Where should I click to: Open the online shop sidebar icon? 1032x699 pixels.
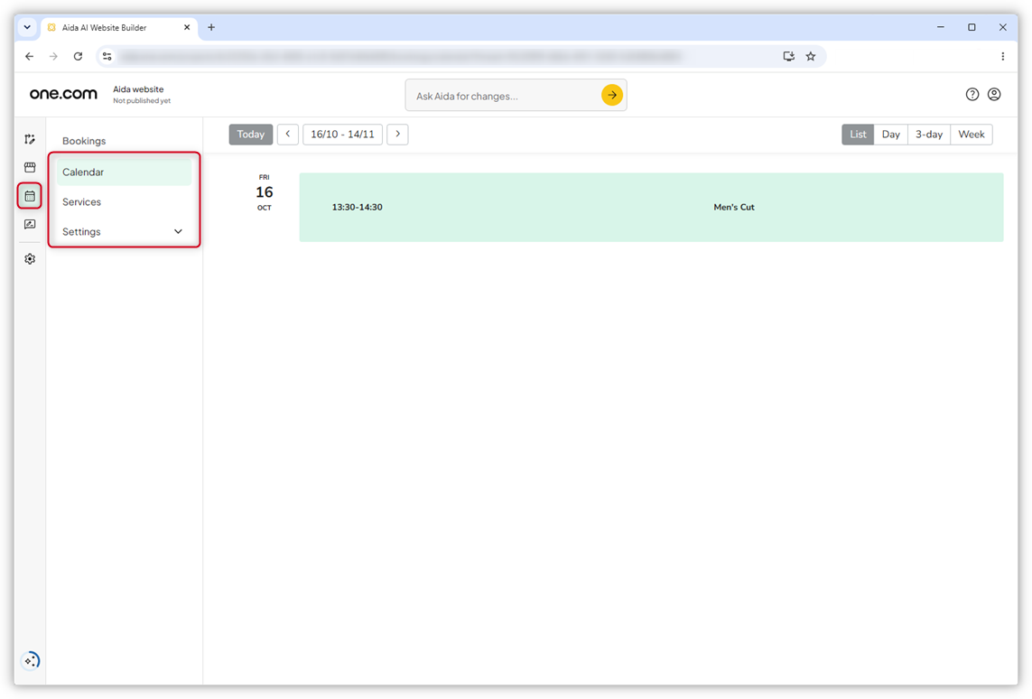click(30, 167)
